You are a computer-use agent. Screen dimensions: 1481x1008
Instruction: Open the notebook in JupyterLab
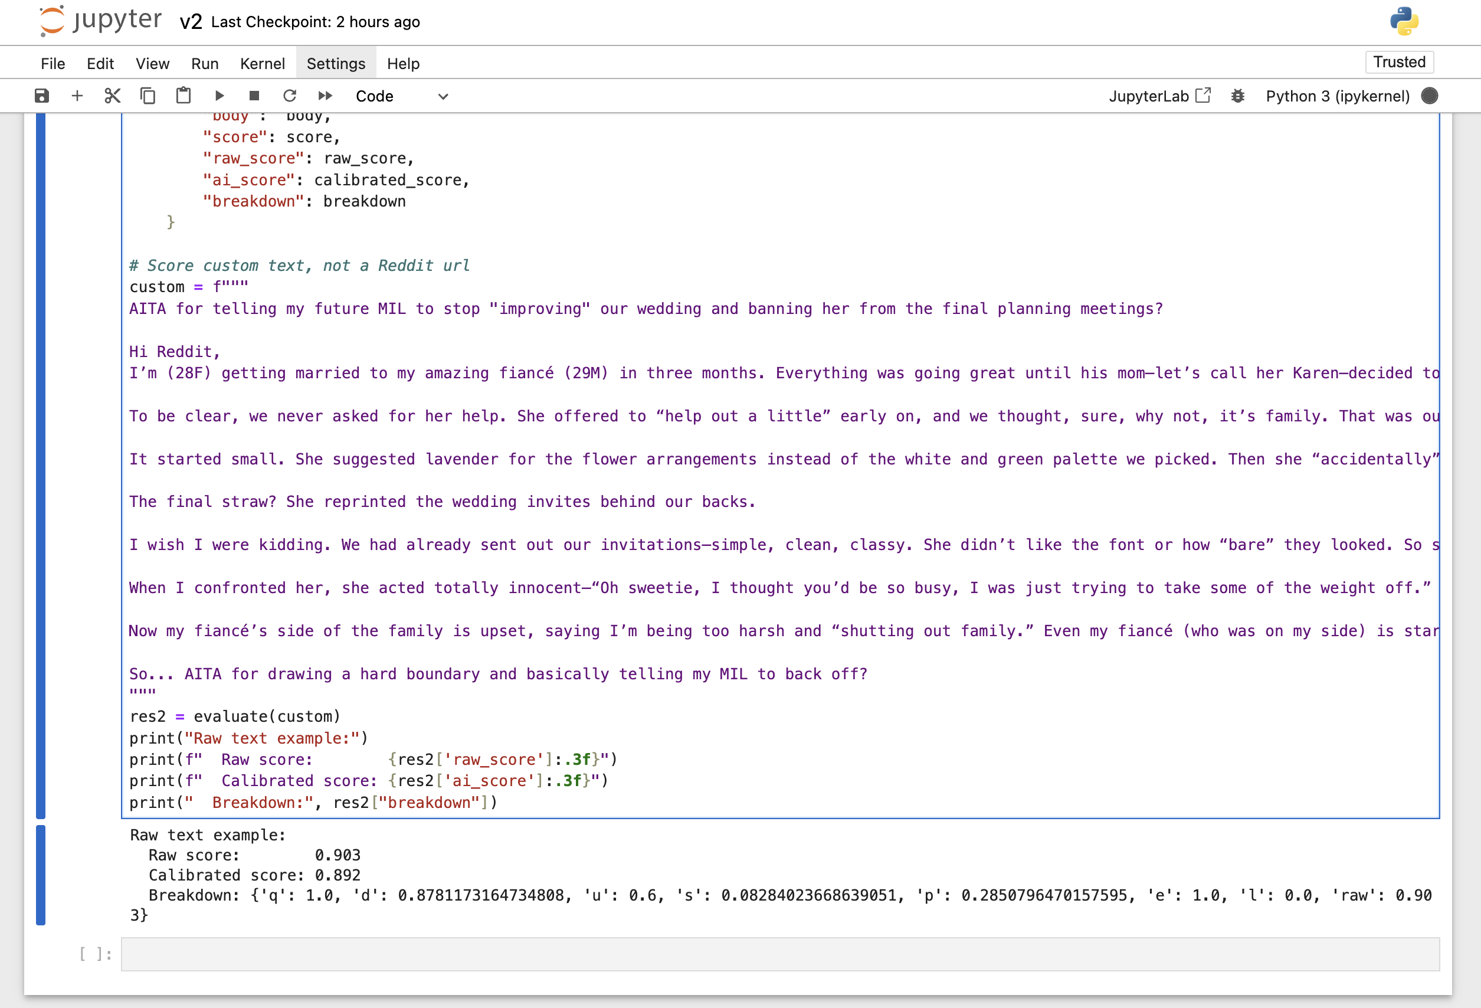tap(1160, 96)
